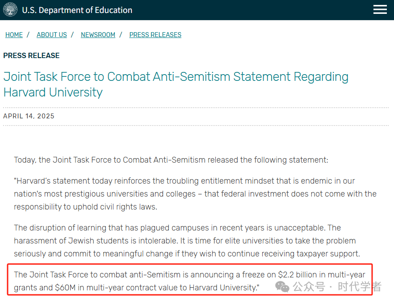Click the 'responsibility to uphold civil rights laws' line
394x302 pixels.
click(x=85, y=207)
